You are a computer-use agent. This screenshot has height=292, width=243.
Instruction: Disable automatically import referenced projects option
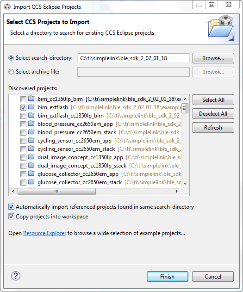tap(11, 207)
